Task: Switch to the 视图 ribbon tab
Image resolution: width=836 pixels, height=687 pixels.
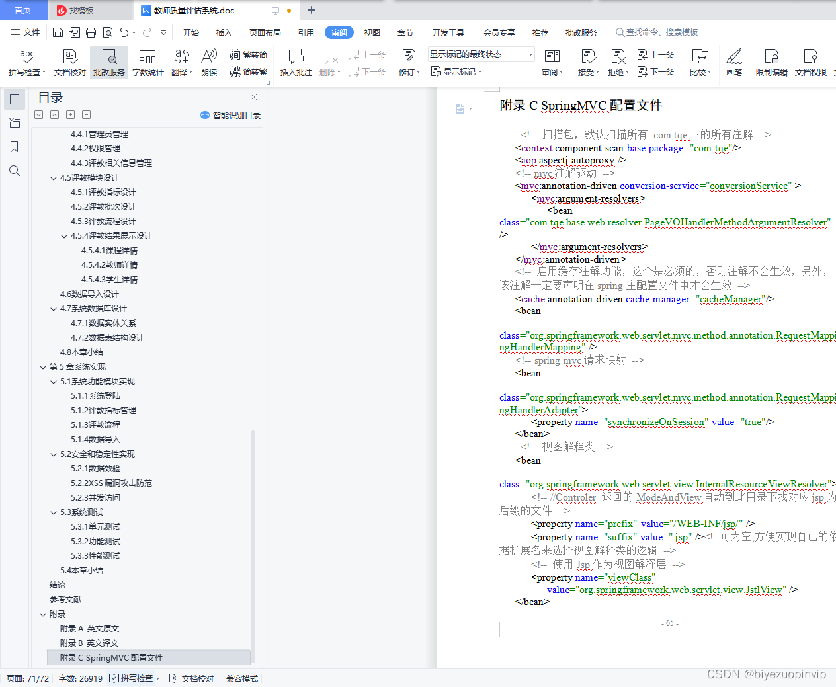Action: click(372, 32)
